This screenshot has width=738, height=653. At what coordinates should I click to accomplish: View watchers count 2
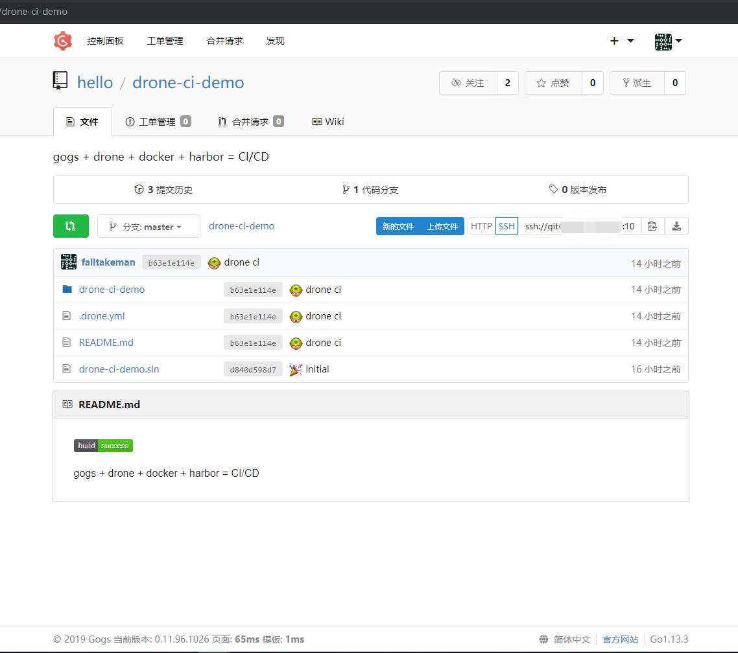coord(507,83)
